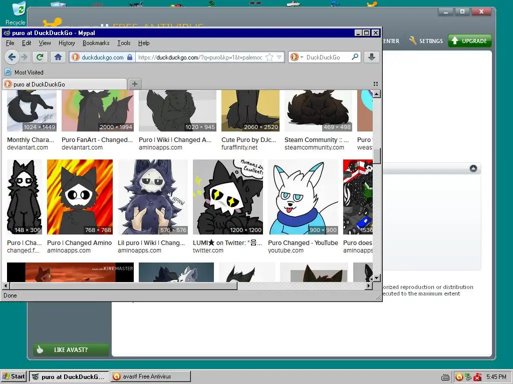Bookmark this page with the star icon
This screenshot has width=513, height=384.
(269, 57)
